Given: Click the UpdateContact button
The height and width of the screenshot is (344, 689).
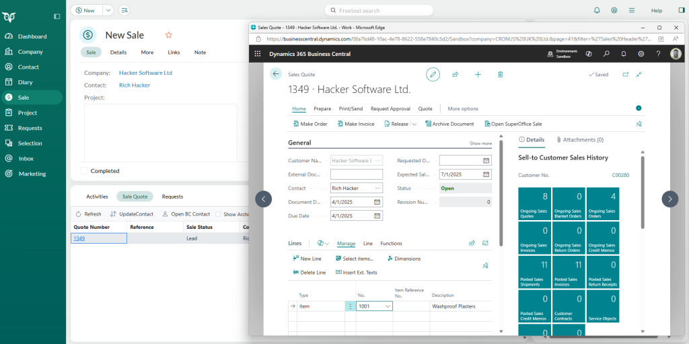Looking at the screenshot, I should pos(132,214).
